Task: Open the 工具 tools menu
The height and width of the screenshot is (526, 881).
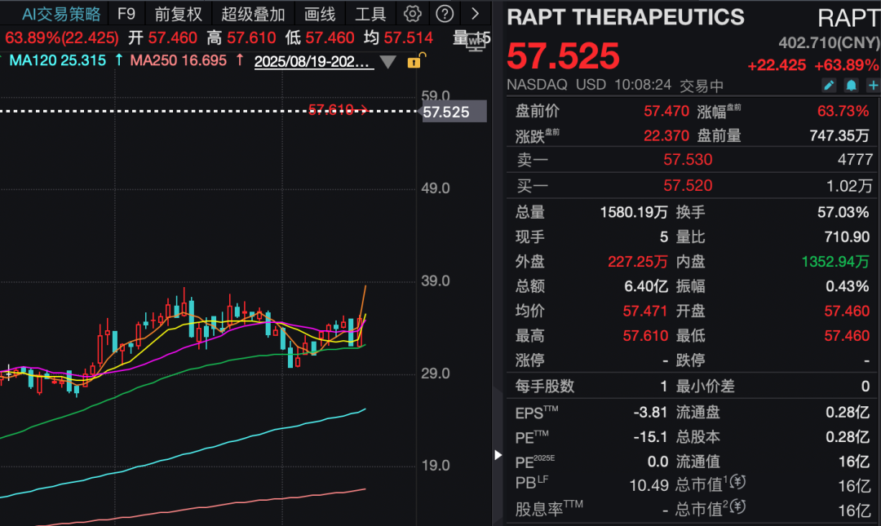Action: (370, 14)
